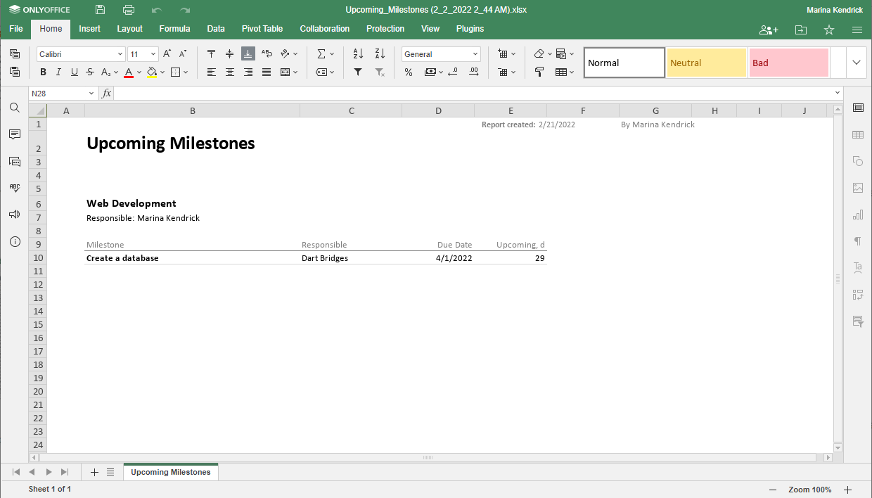Open the Comments panel
Screen dimensions: 872x498
tap(14, 134)
